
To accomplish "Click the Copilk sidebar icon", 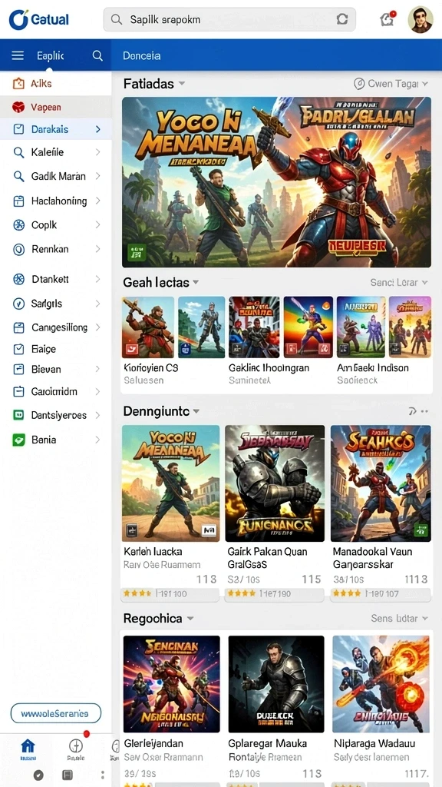I will pyautogui.click(x=18, y=225).
